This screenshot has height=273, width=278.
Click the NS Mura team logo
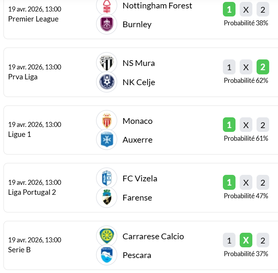pyautogui.click(x=106, y=63)
